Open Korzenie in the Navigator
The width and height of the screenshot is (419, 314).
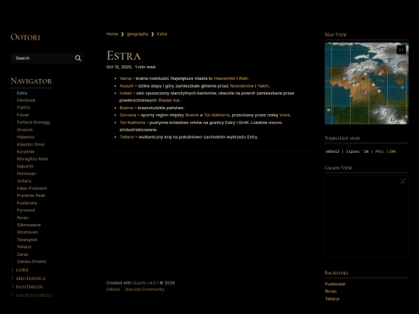tap(26, 151)
